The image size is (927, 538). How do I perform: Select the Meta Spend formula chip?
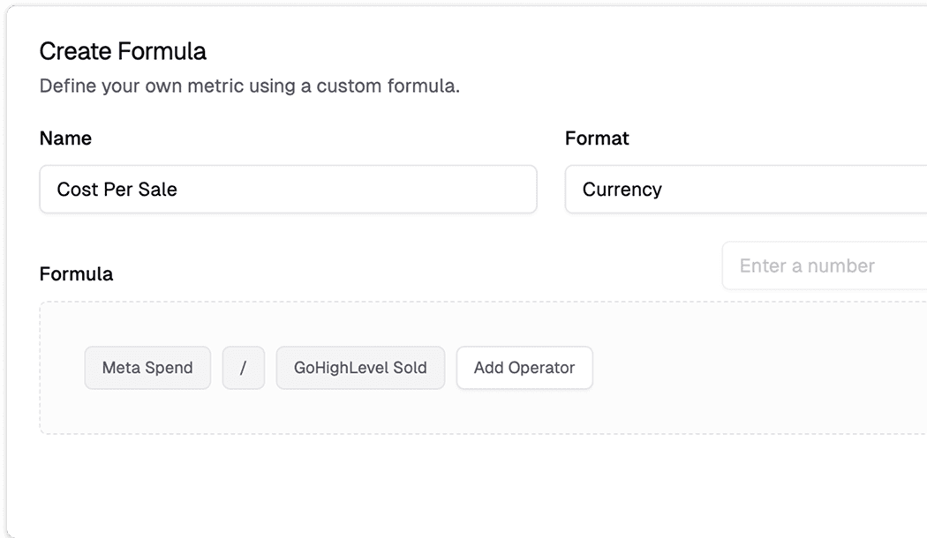[x=147, y=368]
